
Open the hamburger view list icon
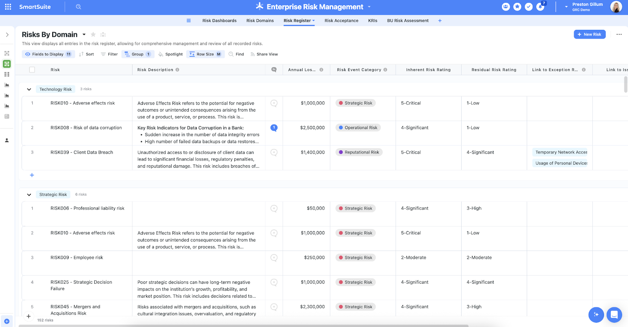pos(189,20)
